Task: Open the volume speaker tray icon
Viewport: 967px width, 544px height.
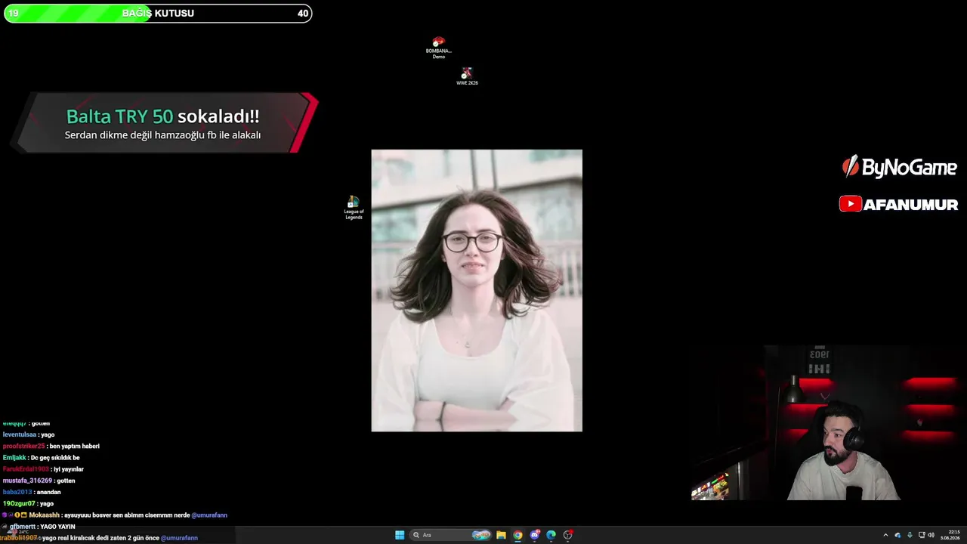Action: [931, 535]
